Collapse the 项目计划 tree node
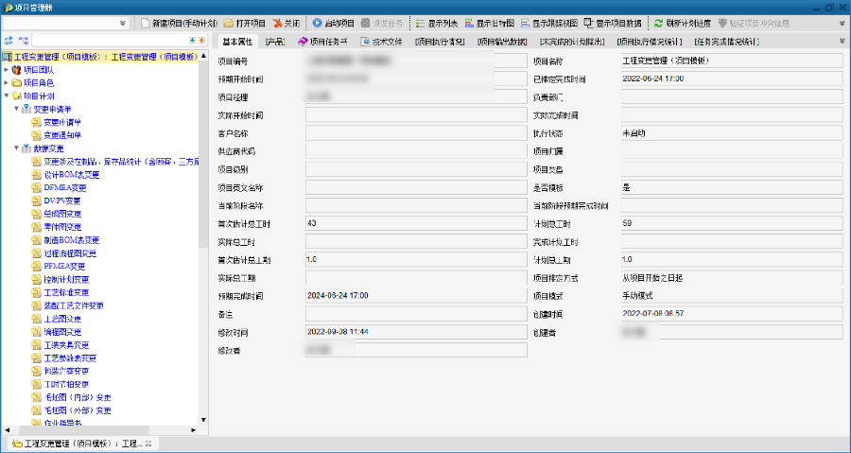This screenshot has width=851, height=453. point(7,96)
